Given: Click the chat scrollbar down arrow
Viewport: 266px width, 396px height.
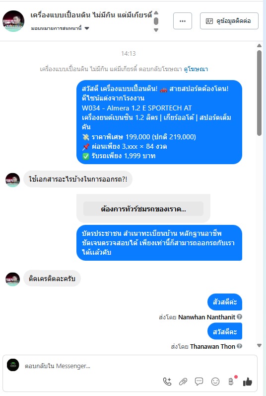Looking at the screenshot, I should (x=259, y=346).
